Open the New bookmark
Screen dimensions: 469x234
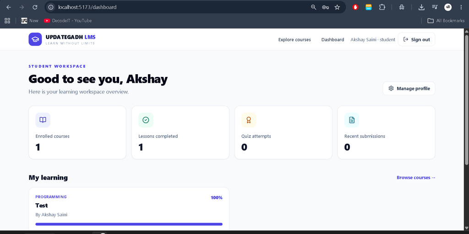click(30, 21)
